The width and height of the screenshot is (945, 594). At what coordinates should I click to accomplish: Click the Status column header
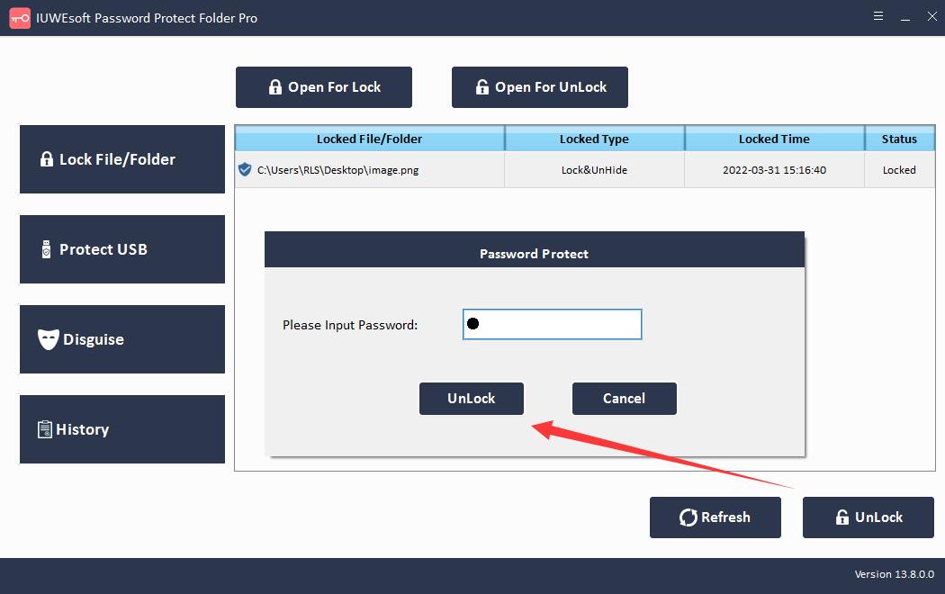click(x=899, y=139)
